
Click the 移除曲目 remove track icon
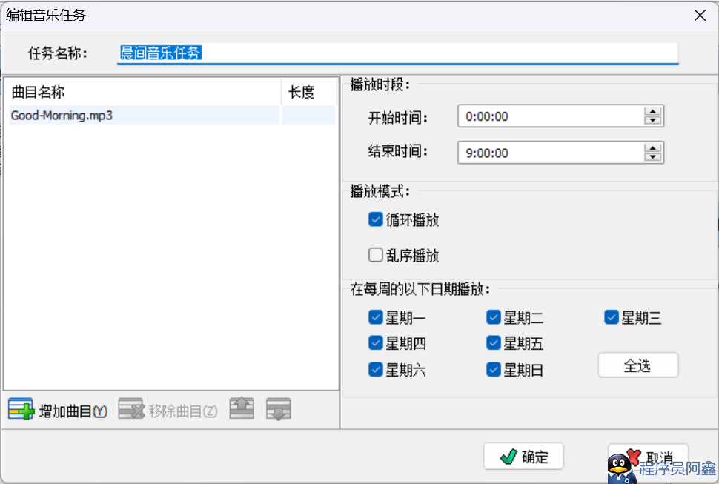131,409
